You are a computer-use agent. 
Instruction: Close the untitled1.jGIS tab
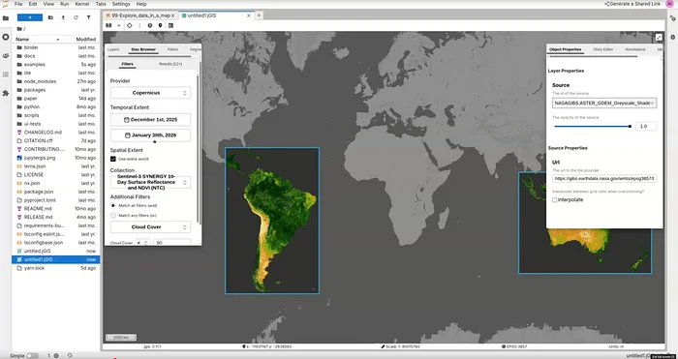pos(249,15)
